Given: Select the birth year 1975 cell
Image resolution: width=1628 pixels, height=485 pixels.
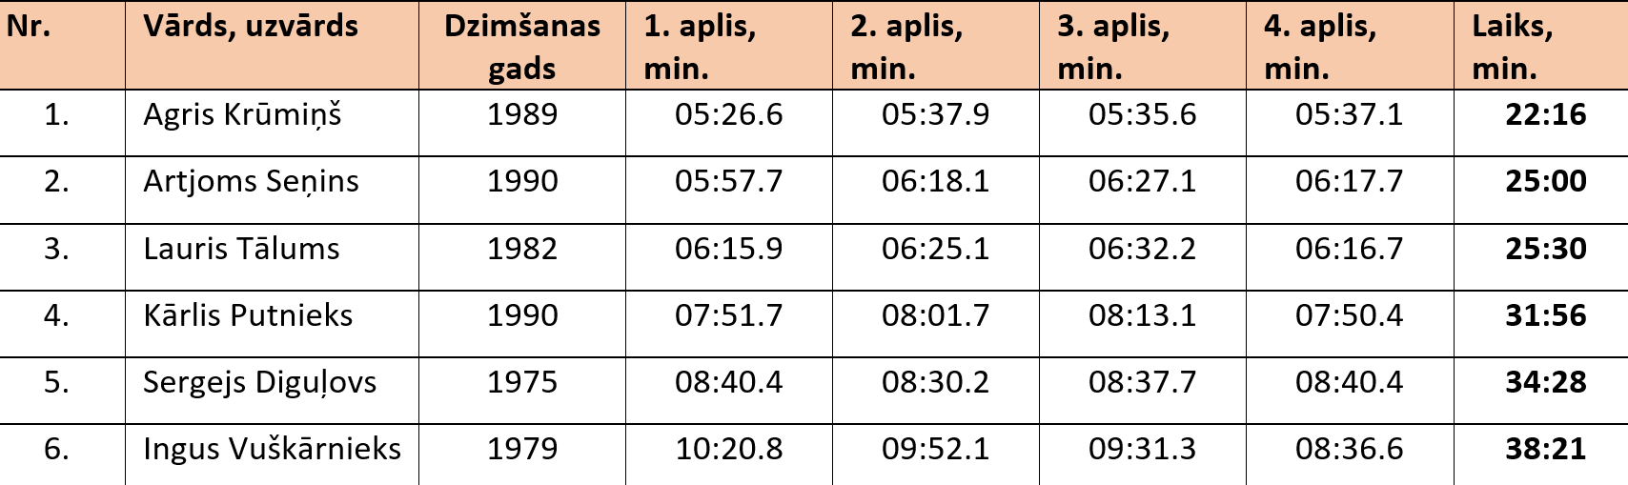Looking at the screenshot, I should (521, 382).
